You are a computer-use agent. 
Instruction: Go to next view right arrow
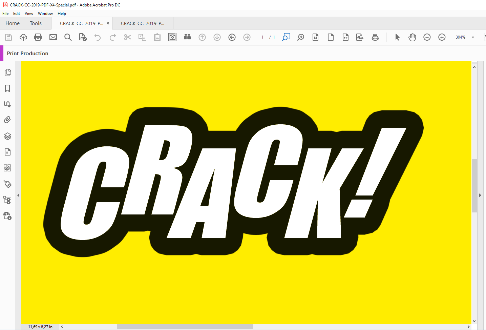tap(247, 37)
